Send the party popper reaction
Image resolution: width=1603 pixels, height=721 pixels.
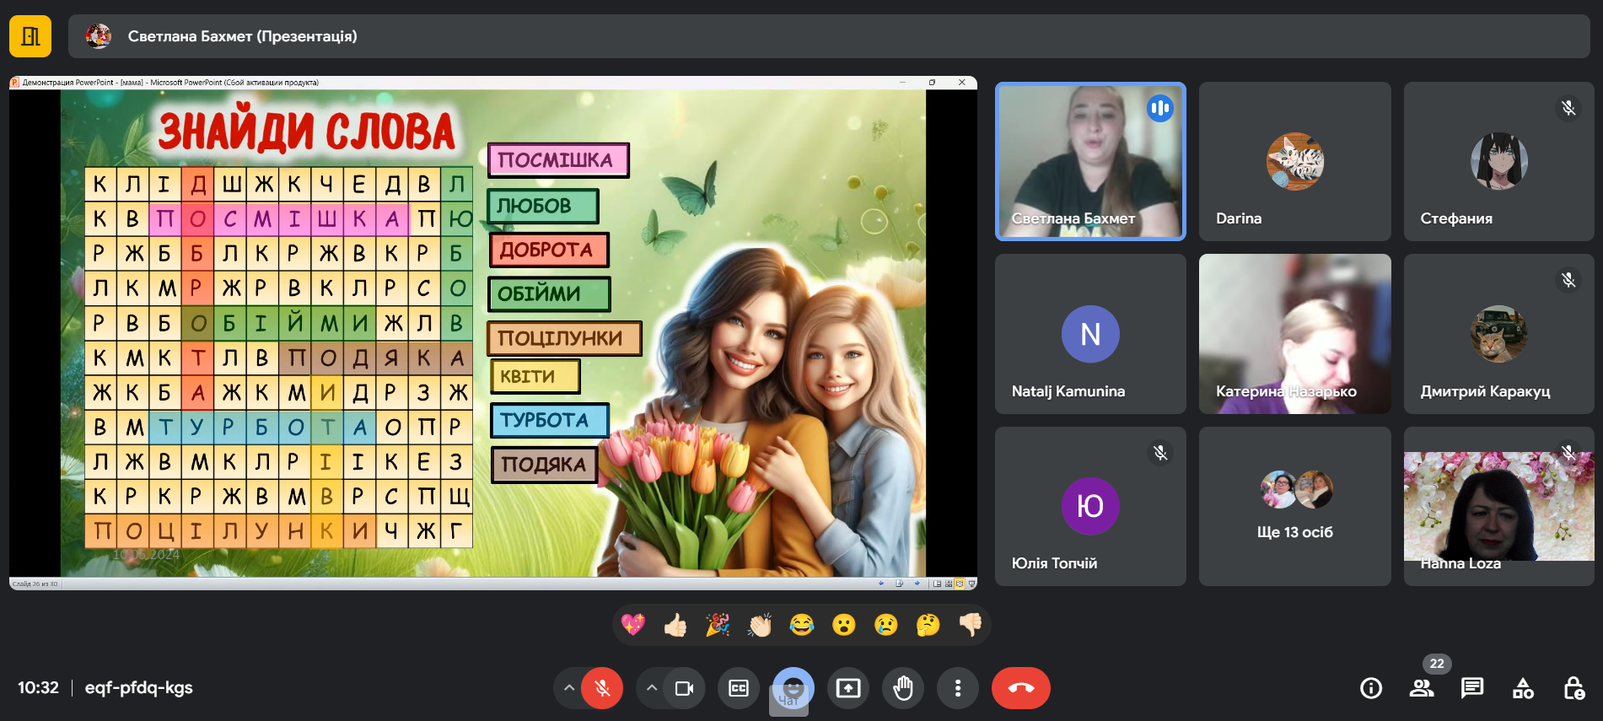pos(717,625)
